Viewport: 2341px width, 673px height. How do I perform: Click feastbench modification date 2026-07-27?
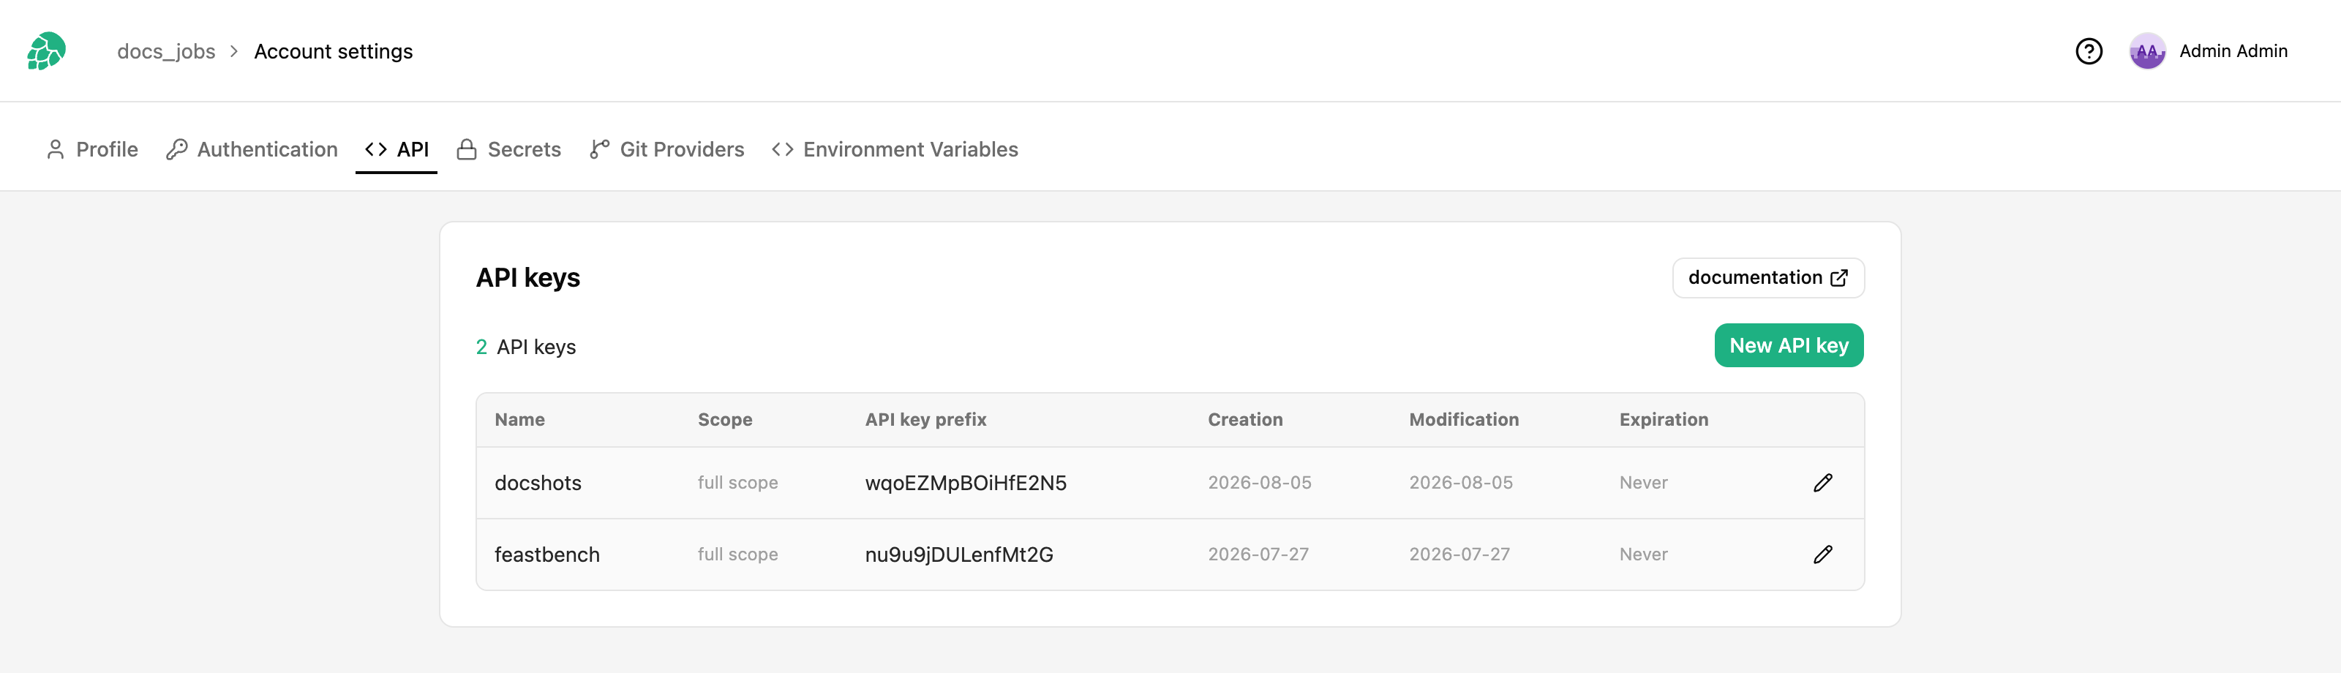click(1459, 554)
